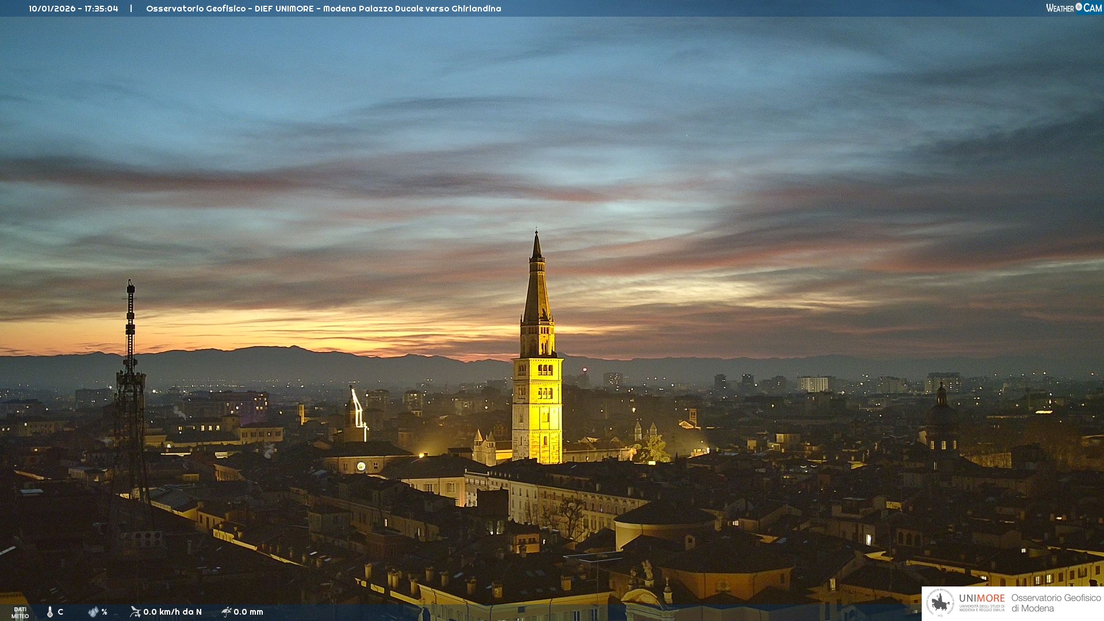Viewport: 1104px width, 621px height.
Task: Click the DATI METEO label
Action: pyautogui.click(x=20, y=612)
